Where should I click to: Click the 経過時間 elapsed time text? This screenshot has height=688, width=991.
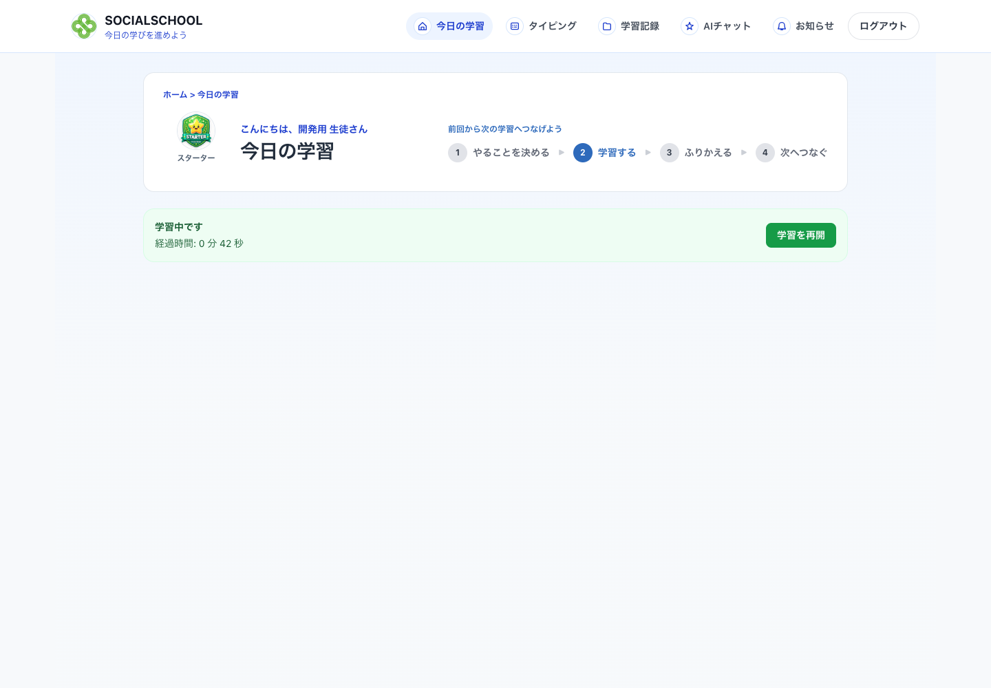(x=199, y=244)
